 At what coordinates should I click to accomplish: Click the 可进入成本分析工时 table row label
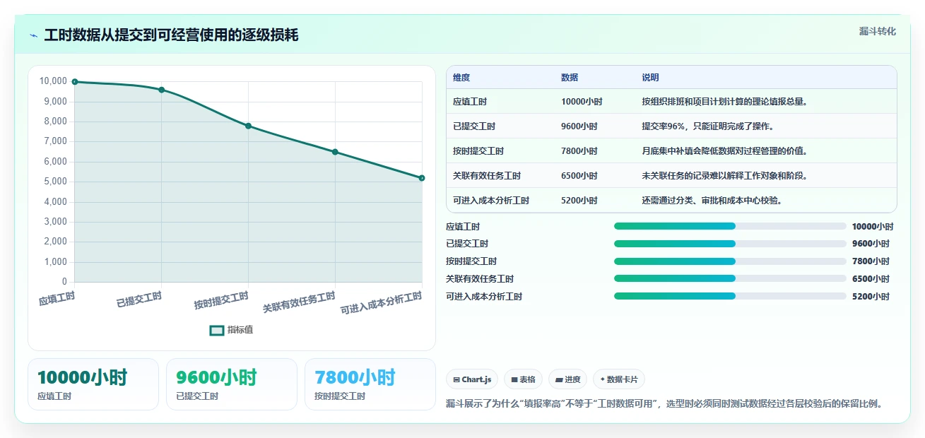pos(491,201)
